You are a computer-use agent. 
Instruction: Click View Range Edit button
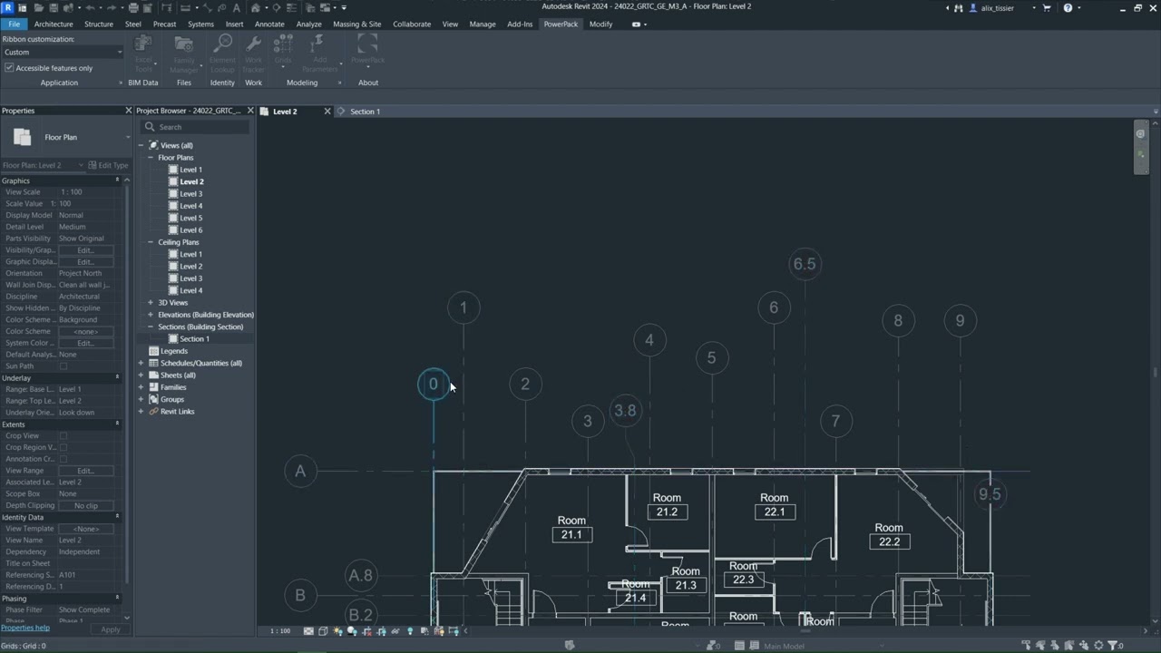pos(85,471)
